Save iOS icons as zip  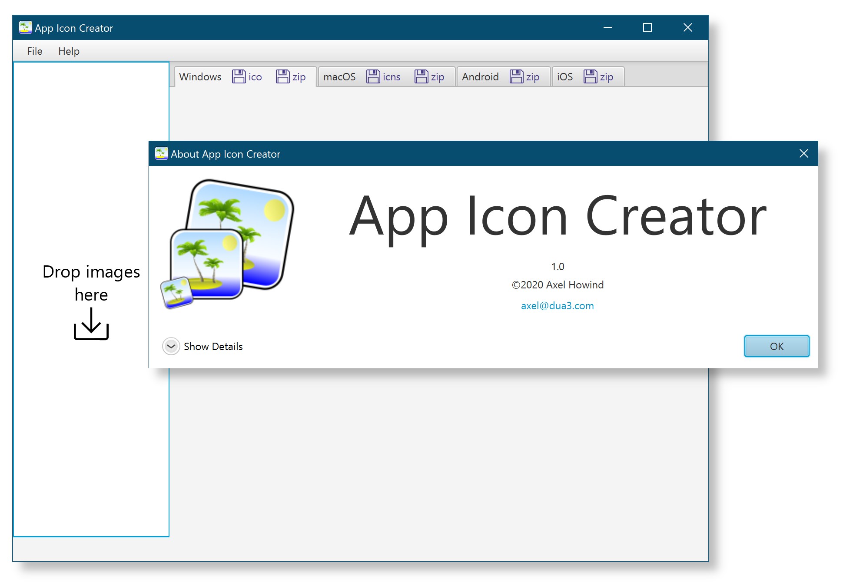(598, 77)
